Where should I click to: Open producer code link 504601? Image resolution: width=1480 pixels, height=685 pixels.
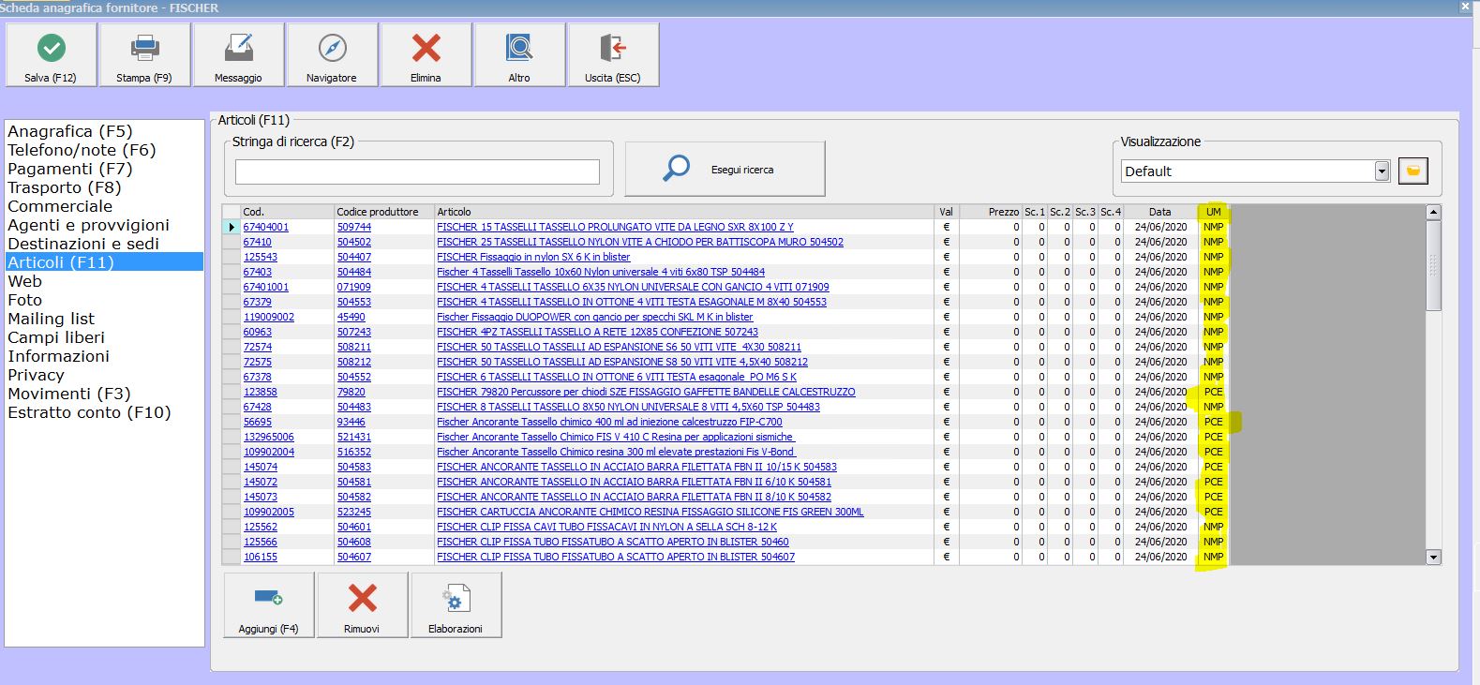354,527
